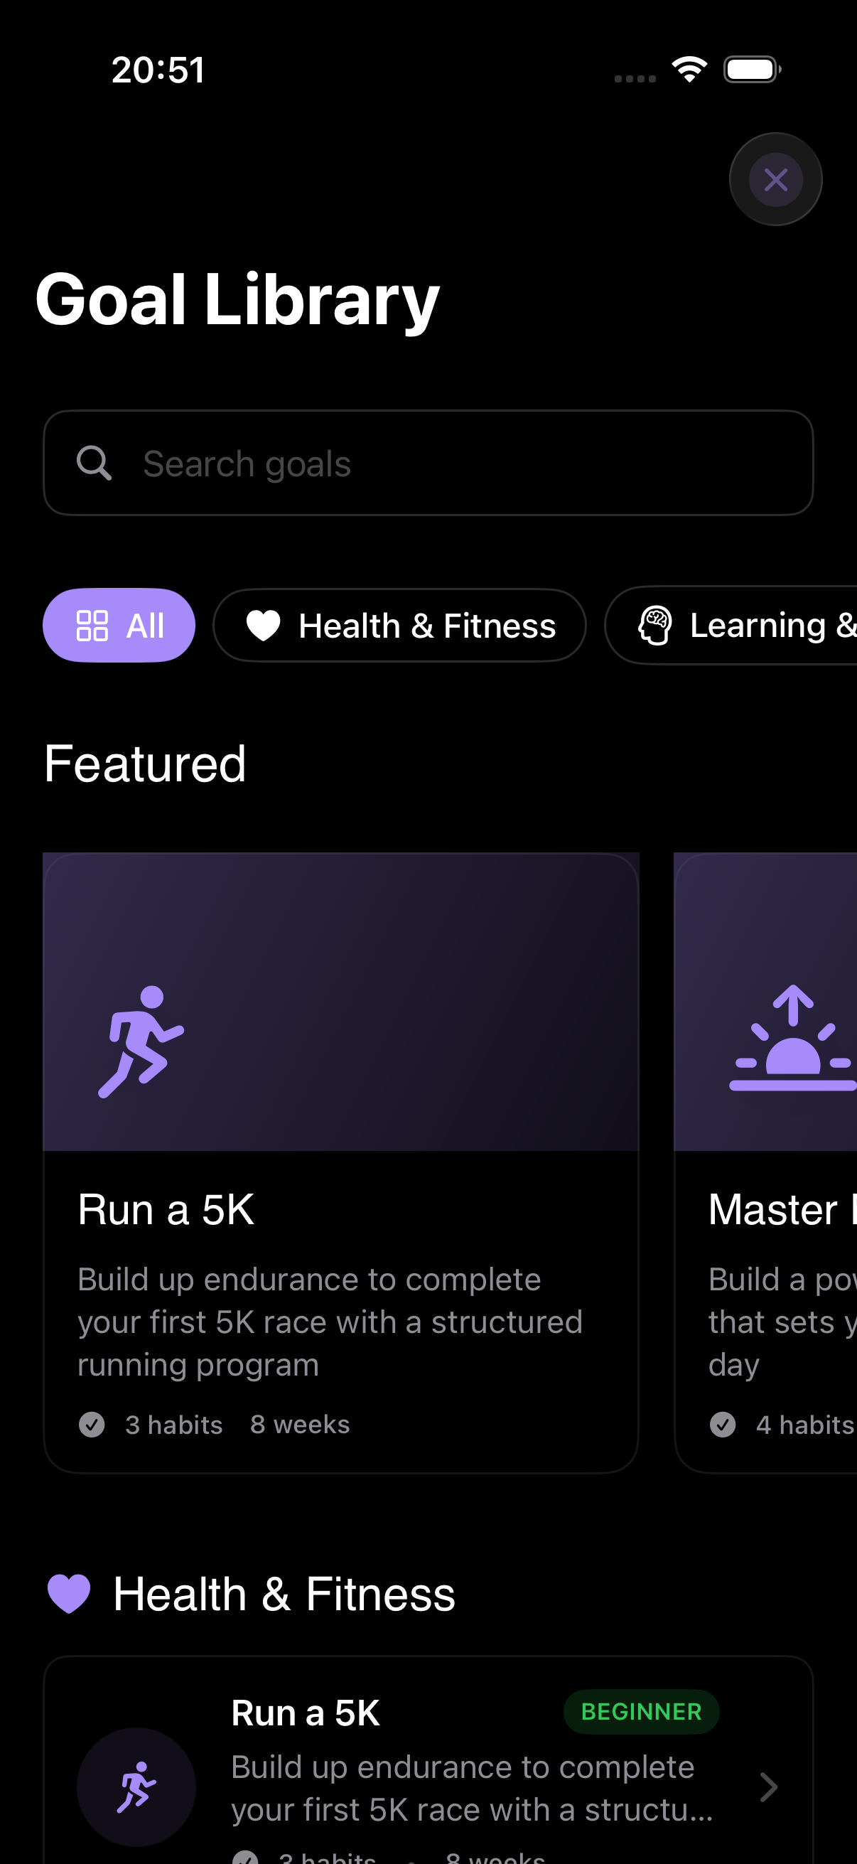The image size is (857, 1864).
Task: Select the '4 habits' label
Action: coord(805,1425)
